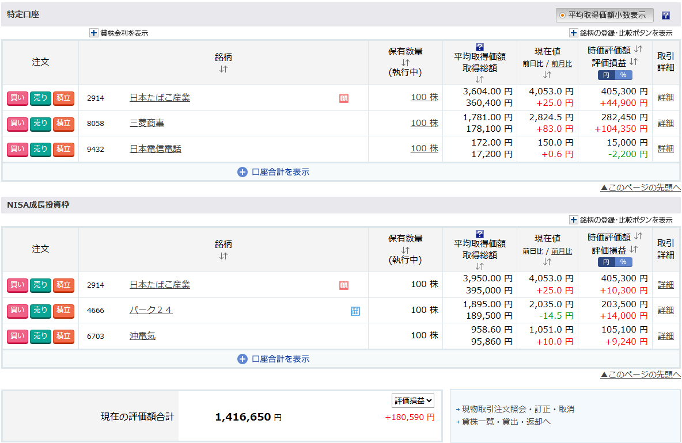Sort 特定口座 by 評価損益 arrows
Image resolution: width=682 pixels, height=443 pixels.
(x=634, y=62)
